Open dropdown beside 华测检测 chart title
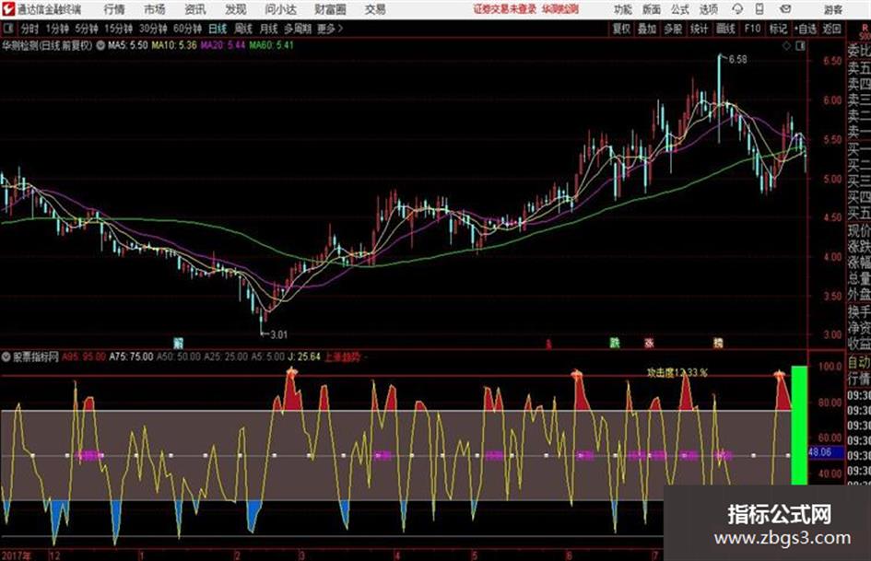 click(x=100, y=45)
